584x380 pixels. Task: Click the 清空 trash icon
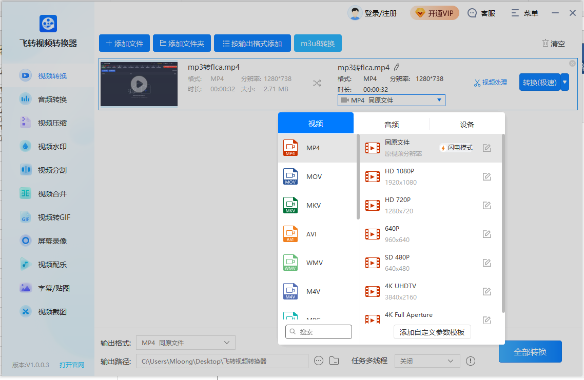(x=545, y=44)
